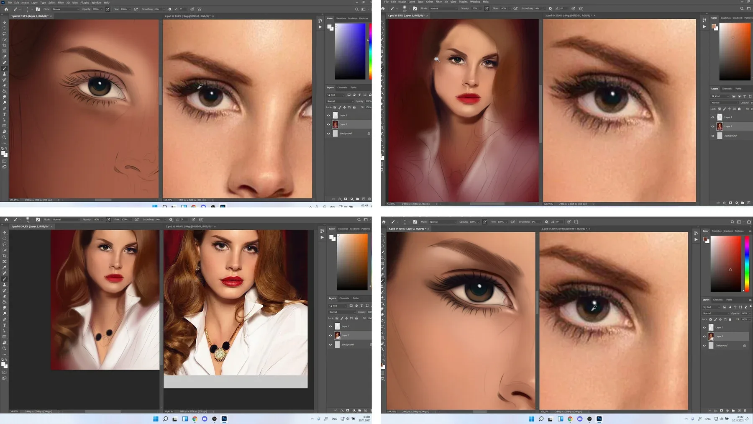Click the layer effects fx button in the 151% window
The image size is (753, 424).
click(340, 199)
